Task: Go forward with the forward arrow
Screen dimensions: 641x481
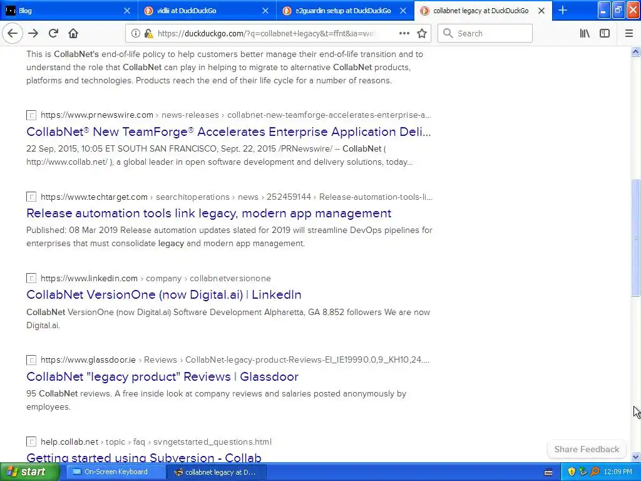Action: point(33,34)
